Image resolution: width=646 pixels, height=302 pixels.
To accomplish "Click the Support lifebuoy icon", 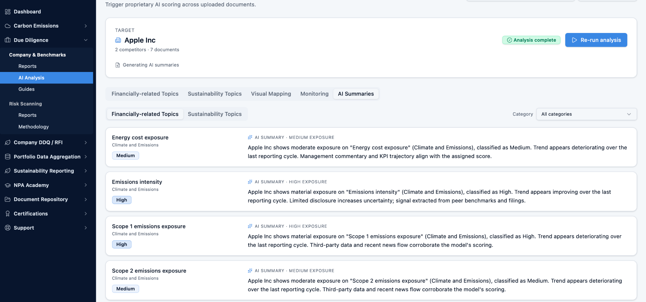I will [x=8, y=228].
